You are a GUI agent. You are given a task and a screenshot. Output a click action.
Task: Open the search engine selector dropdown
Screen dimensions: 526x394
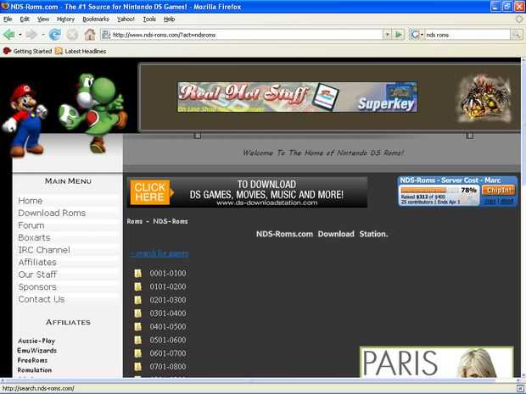point(422,35)
